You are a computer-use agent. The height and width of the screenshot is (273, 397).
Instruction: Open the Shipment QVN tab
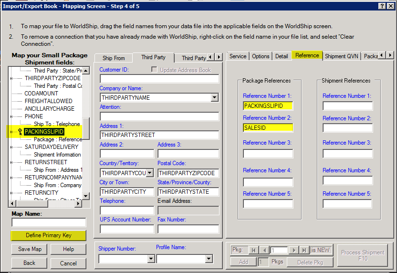click(341, 56)
